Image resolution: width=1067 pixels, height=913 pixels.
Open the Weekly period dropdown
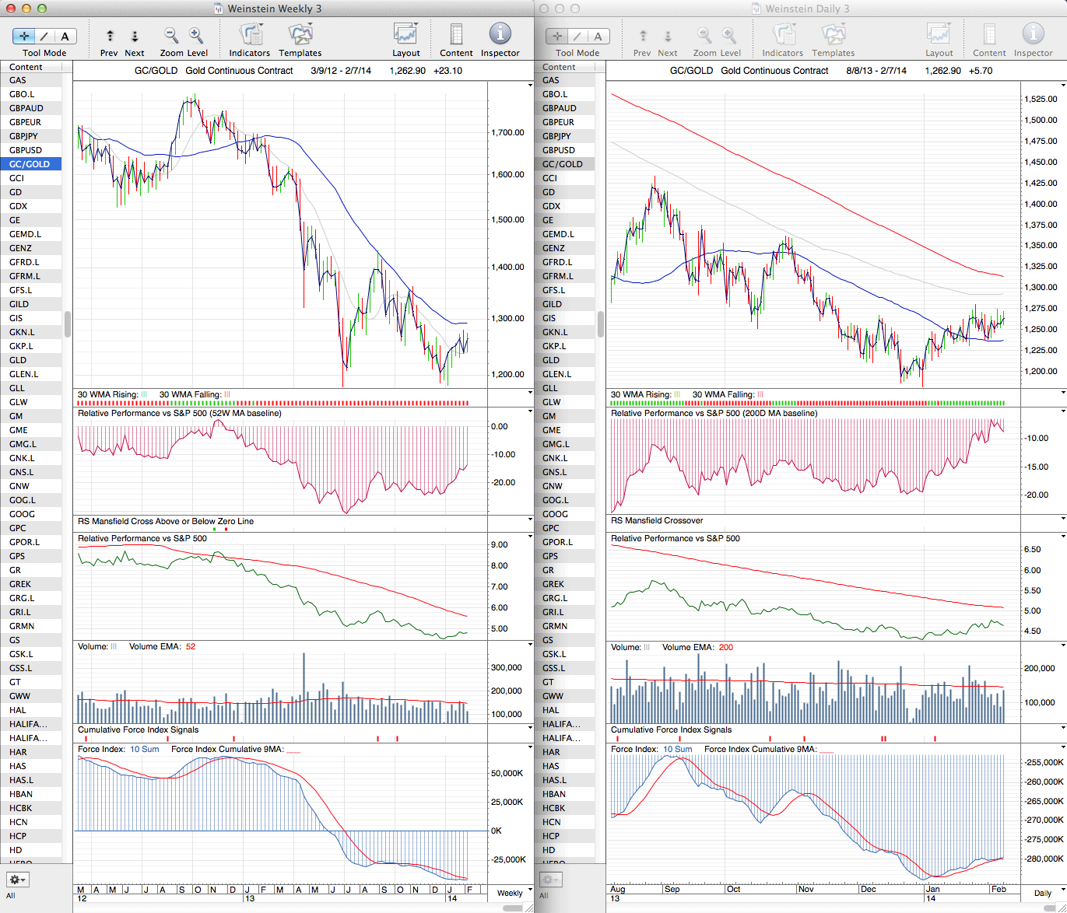514,893
